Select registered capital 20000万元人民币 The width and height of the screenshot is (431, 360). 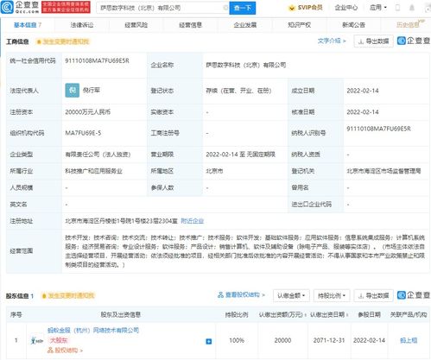pyautogui.click(x=88, y=112)
